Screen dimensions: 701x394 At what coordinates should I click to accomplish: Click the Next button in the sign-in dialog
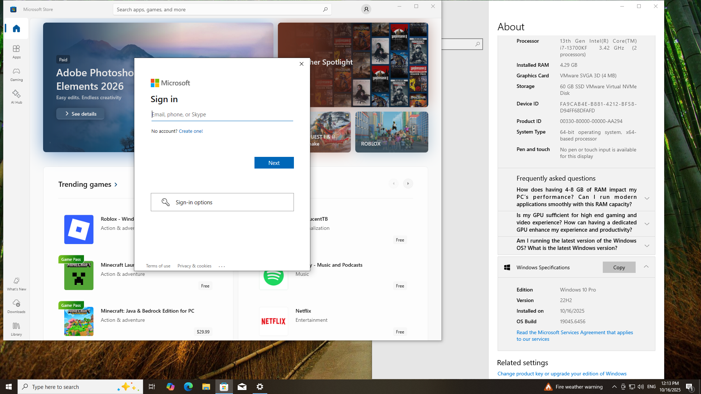274,163
